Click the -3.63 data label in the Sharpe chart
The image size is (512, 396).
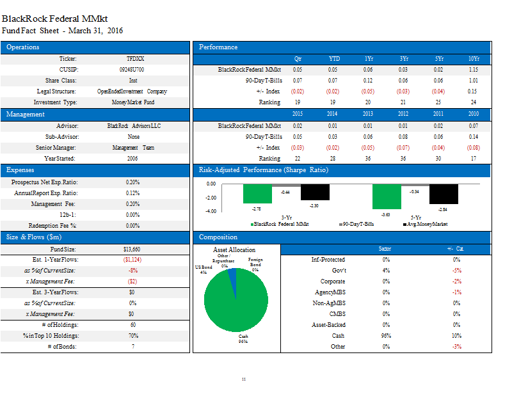tap(386, 214)
